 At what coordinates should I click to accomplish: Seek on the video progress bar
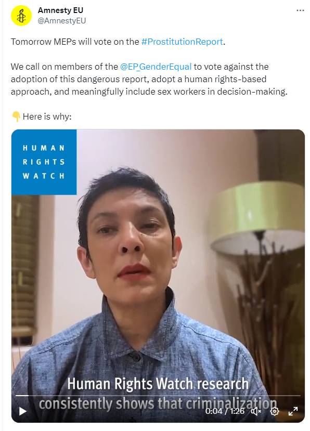tap(158, 396)
